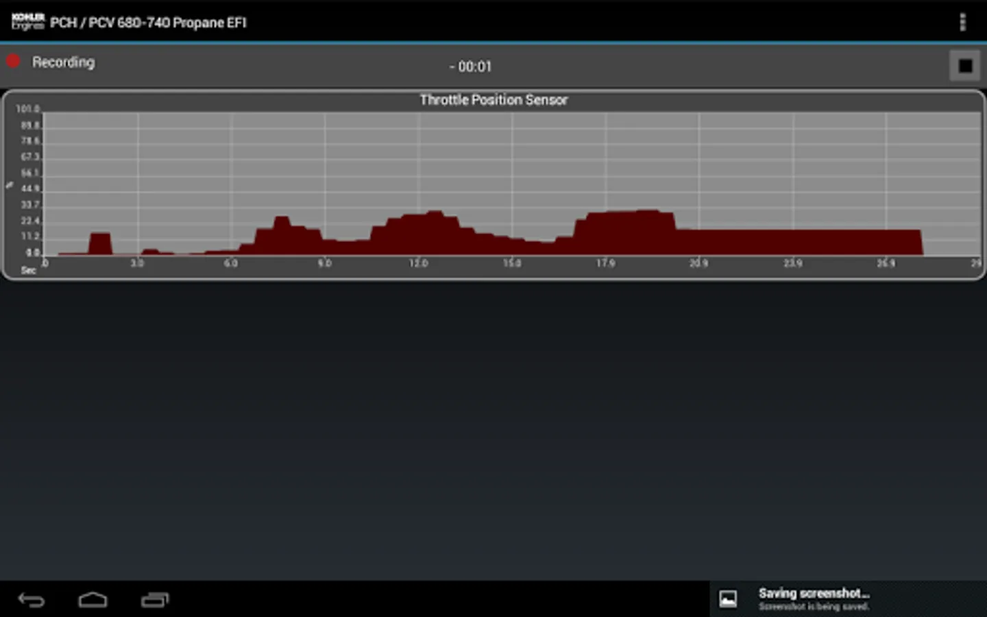Click the 3.0 seconds axis label
This screenshot has width=987, height=617.
click(137, 263)
